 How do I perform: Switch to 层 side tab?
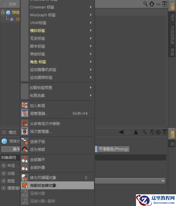click(172, 143)
